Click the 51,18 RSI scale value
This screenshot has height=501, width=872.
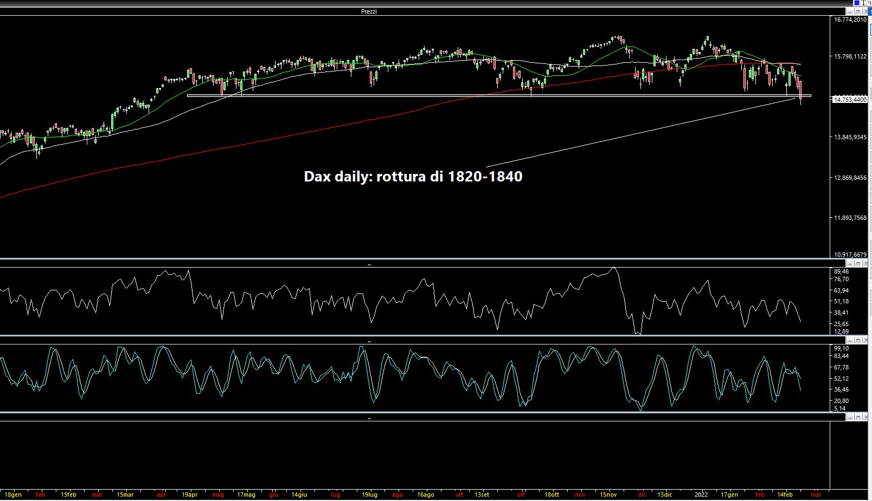tap(842, 301)
